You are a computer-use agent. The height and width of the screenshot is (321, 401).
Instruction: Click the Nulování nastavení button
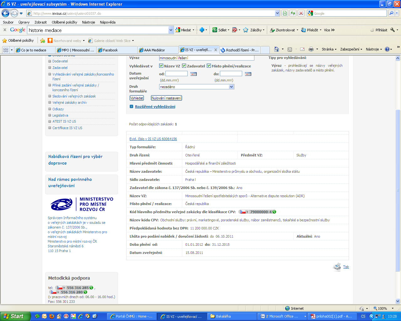[x=166, y=98]
